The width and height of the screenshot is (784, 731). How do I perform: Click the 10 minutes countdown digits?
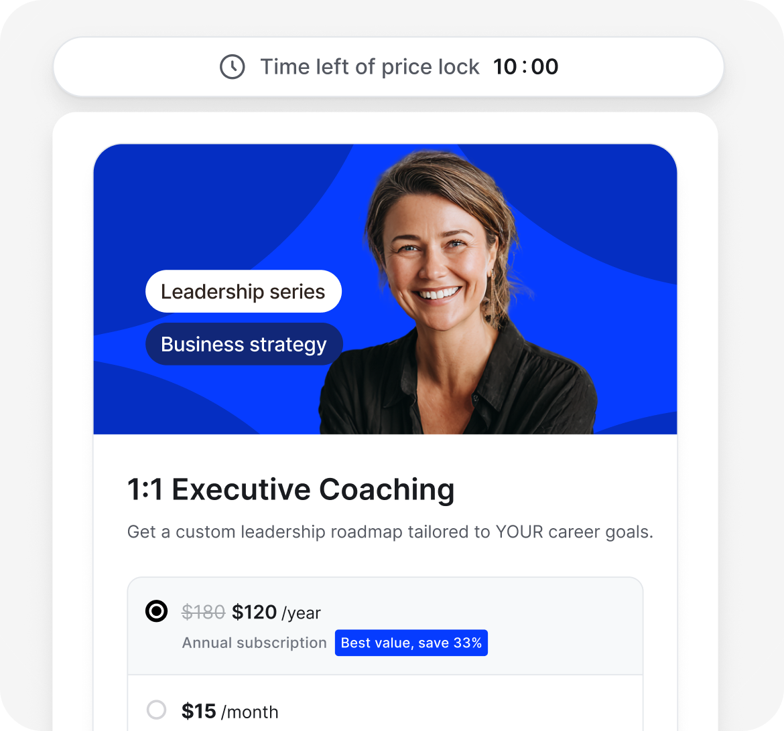point(506,67)
